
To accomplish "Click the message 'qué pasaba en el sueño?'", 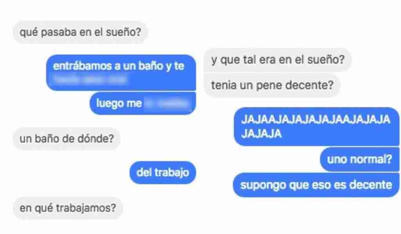I will point(80,32).
